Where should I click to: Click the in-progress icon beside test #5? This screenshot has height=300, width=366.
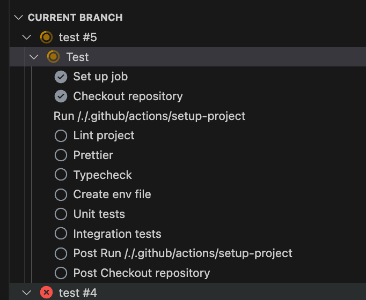46,37
